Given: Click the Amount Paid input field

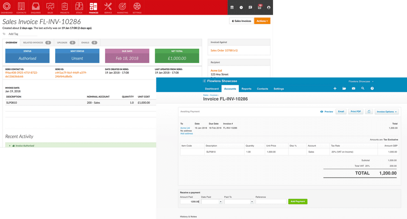Looking at the screenshot, I should [x=190, y=201].
